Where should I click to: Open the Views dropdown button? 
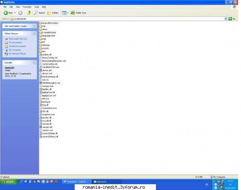65,13
